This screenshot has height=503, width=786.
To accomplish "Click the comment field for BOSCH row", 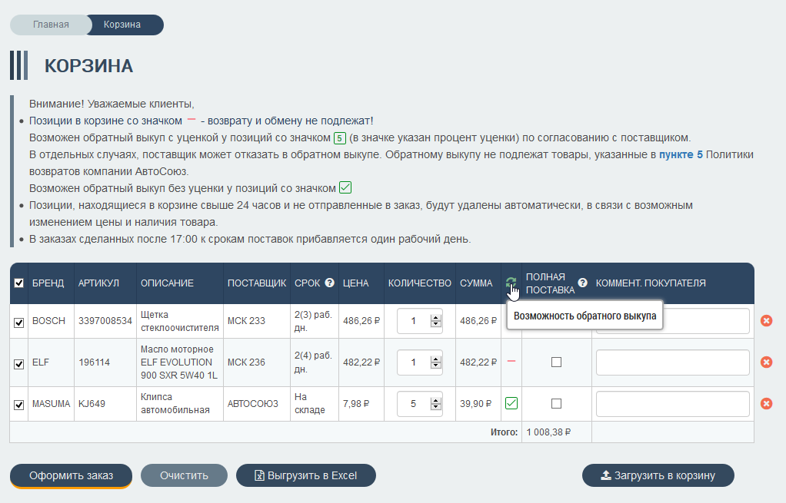I will 672,321.
